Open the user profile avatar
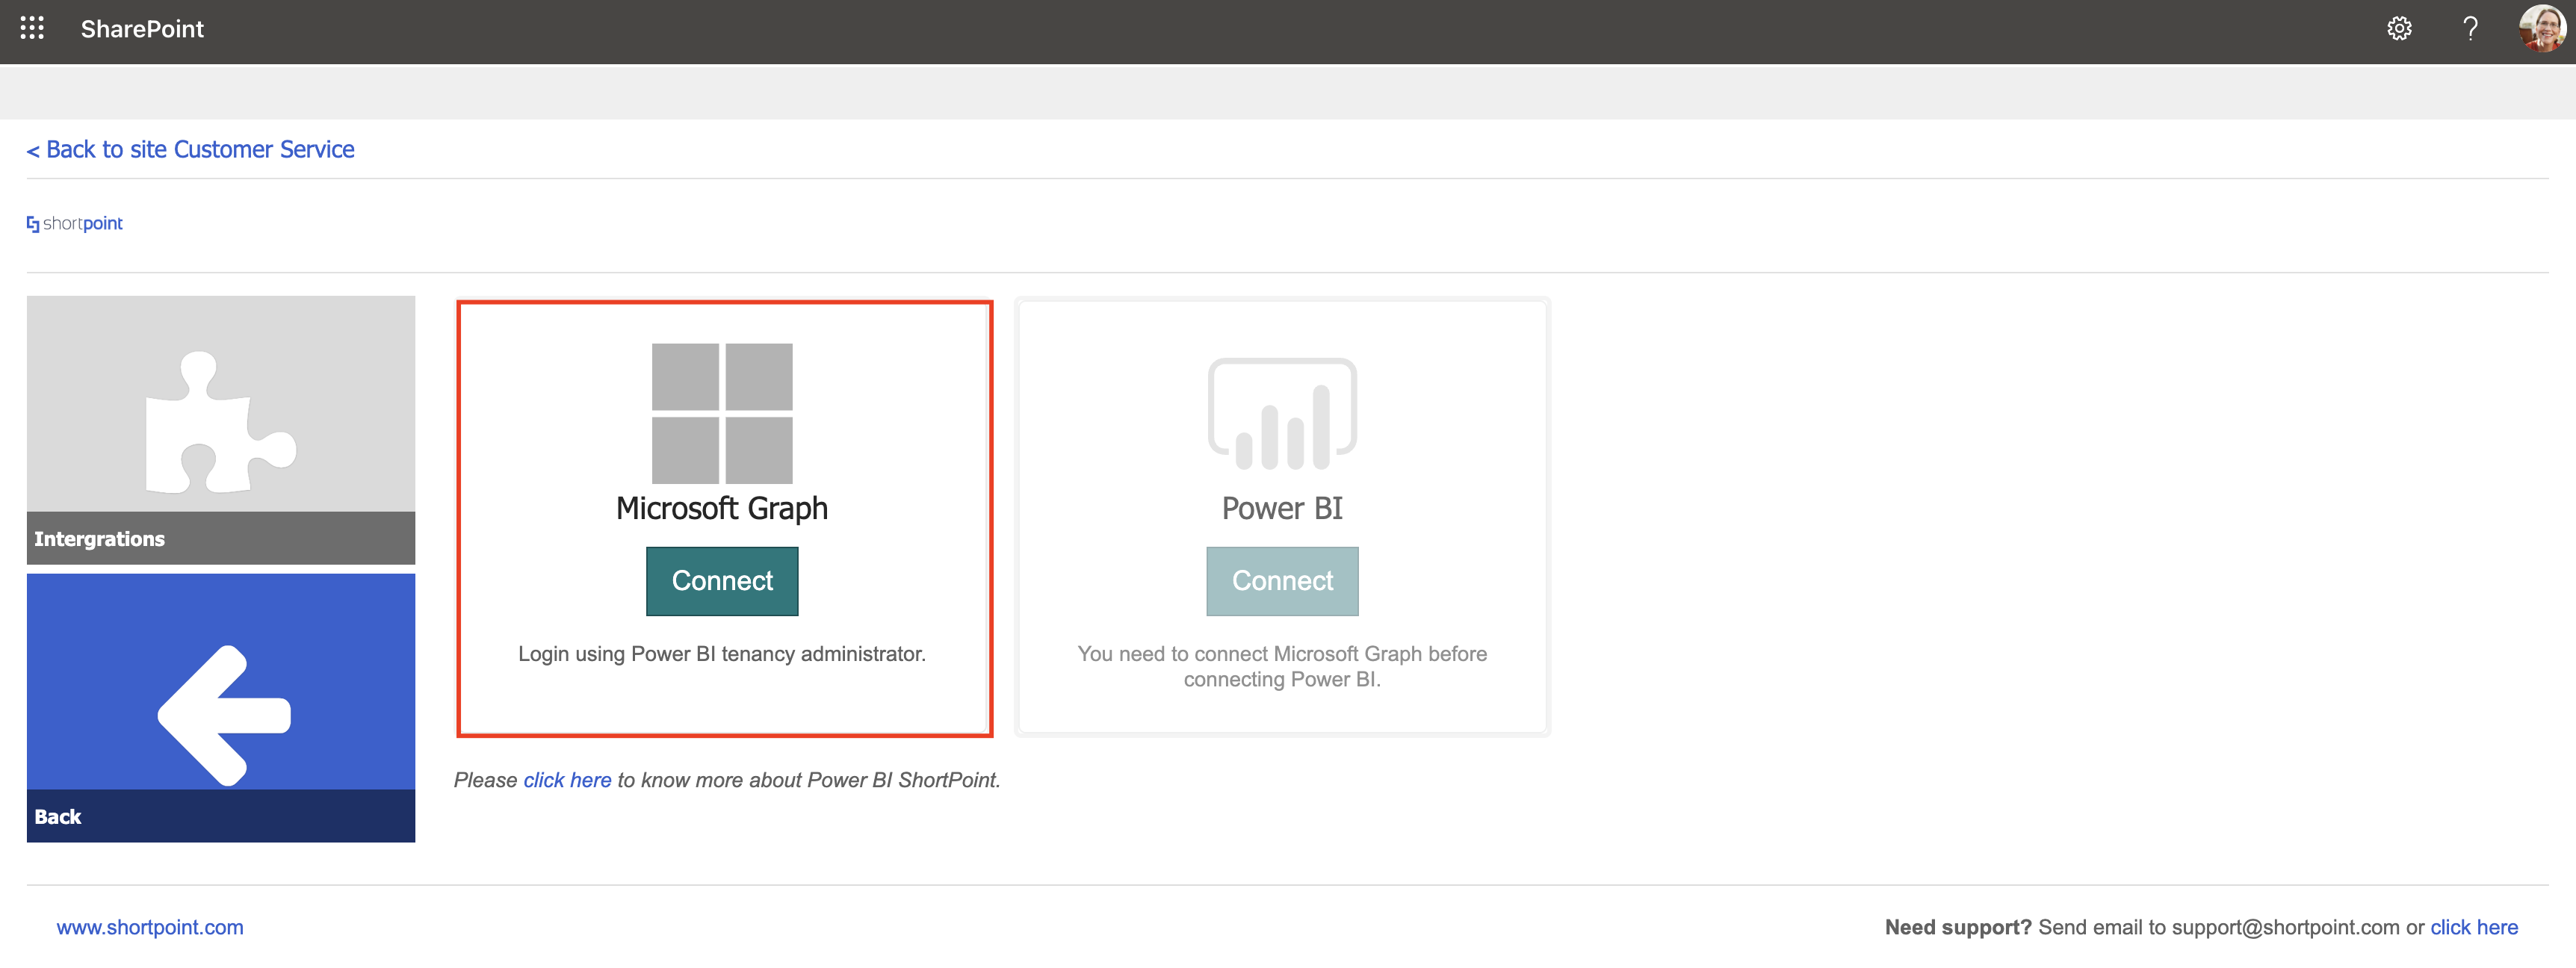 click(2541, 29)
